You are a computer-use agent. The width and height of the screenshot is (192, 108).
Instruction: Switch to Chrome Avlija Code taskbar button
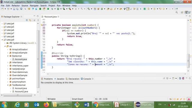click(102, 105)
